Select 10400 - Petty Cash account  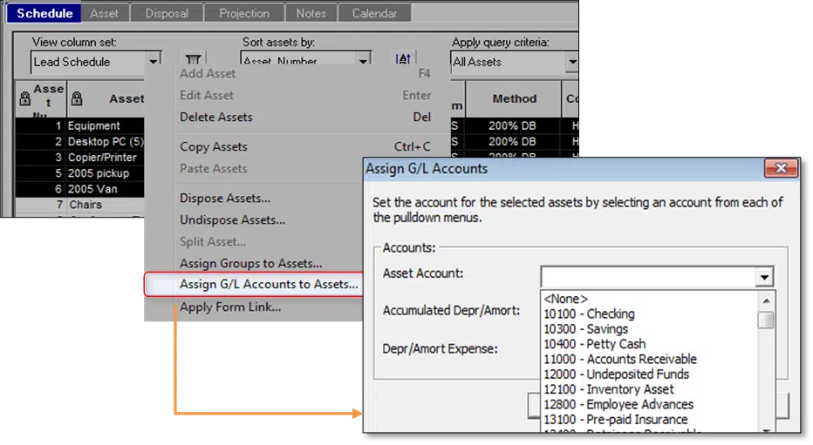(x=649, y=344)
